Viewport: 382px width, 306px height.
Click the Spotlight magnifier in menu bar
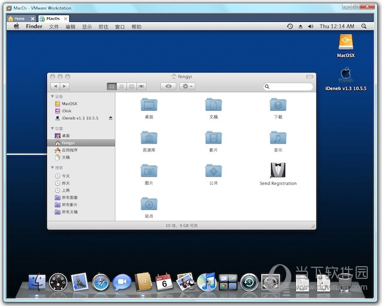pos(364,26)
